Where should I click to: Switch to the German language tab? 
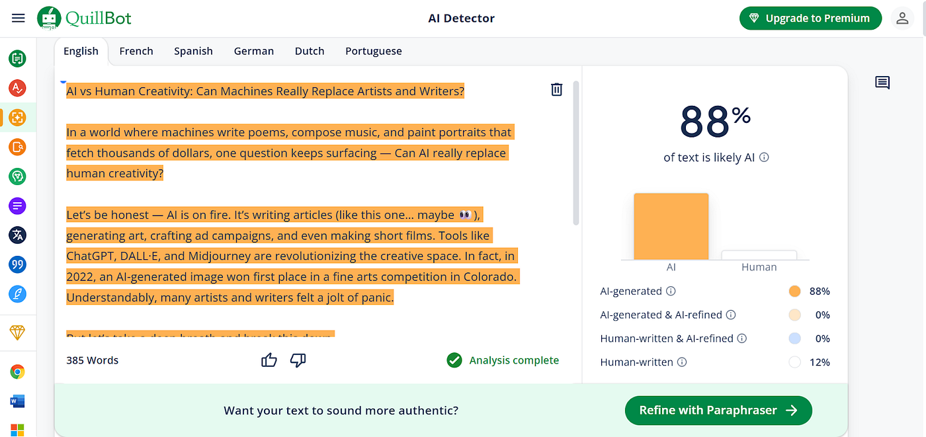click(x=254, y=51)
